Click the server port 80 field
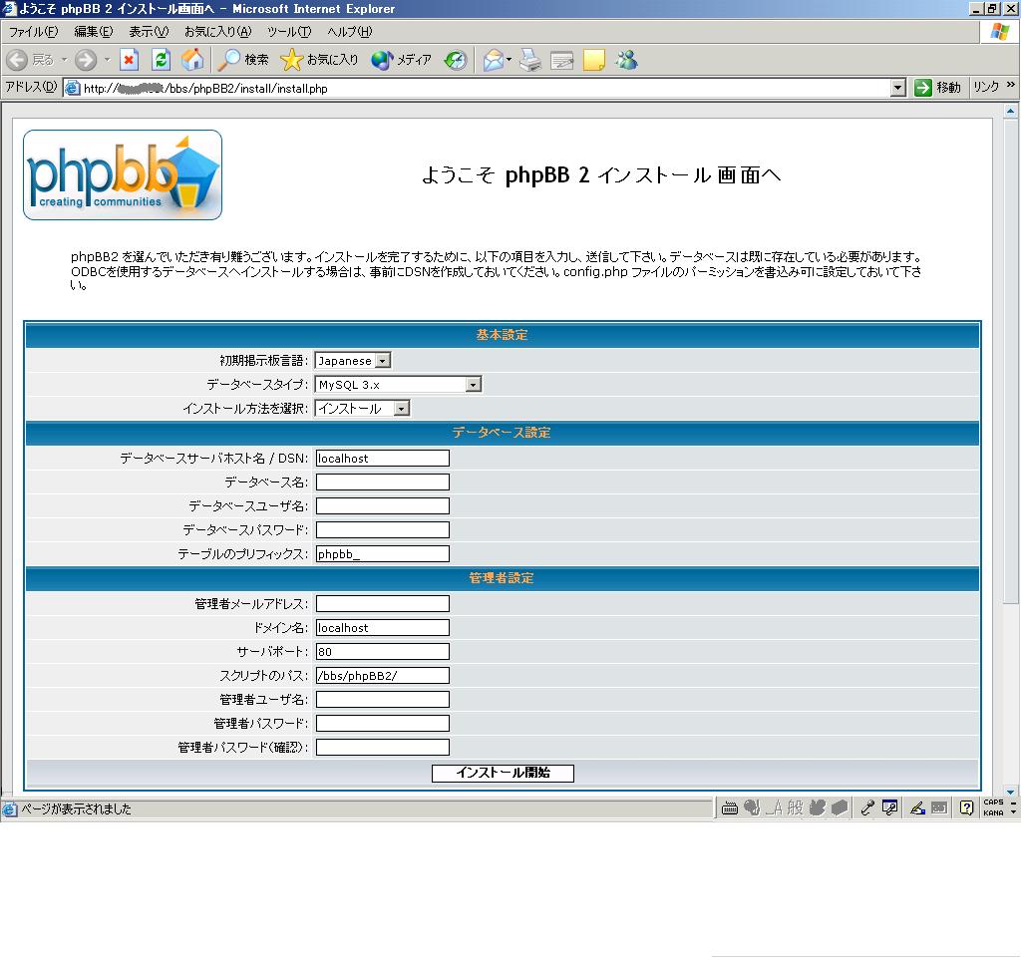The image size is (1021, 967). click(382, 651)
